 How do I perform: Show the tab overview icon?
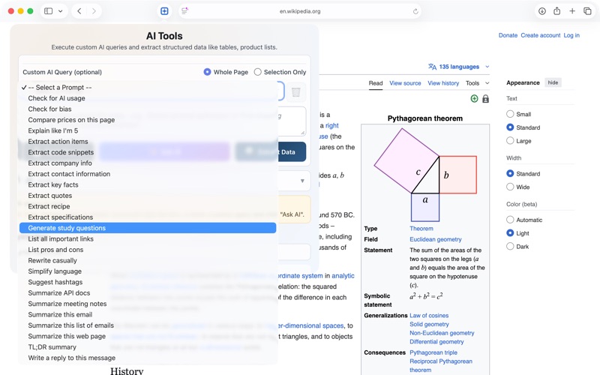pos(587,11)
